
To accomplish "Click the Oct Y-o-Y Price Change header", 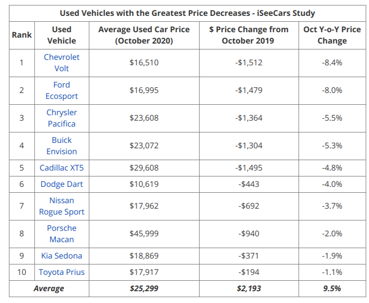I will (x=332, y=35).
